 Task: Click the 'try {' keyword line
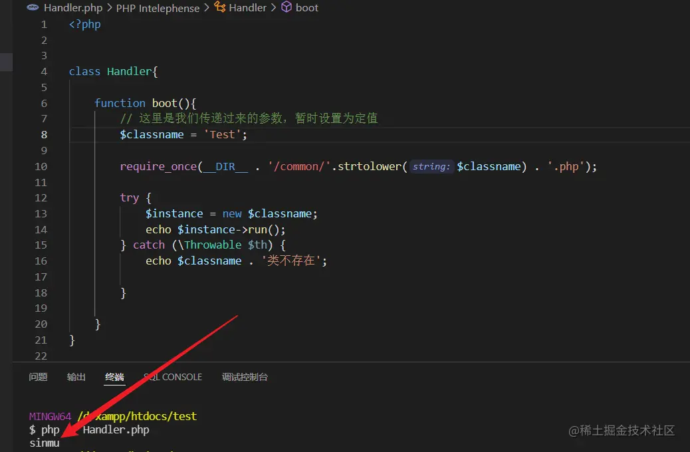pos(136,198)
